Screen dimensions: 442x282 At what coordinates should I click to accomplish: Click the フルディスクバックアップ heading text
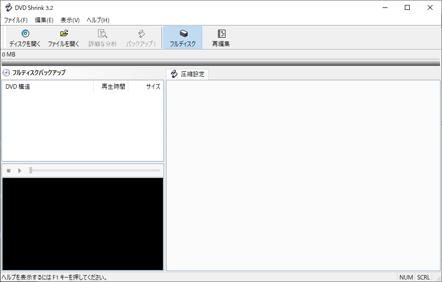point(39,72)
